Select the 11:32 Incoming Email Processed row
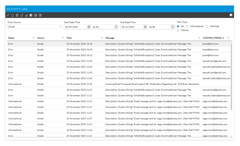Image resolution: width=240 pixels, height=146 pixels. (x=118, y=84)
